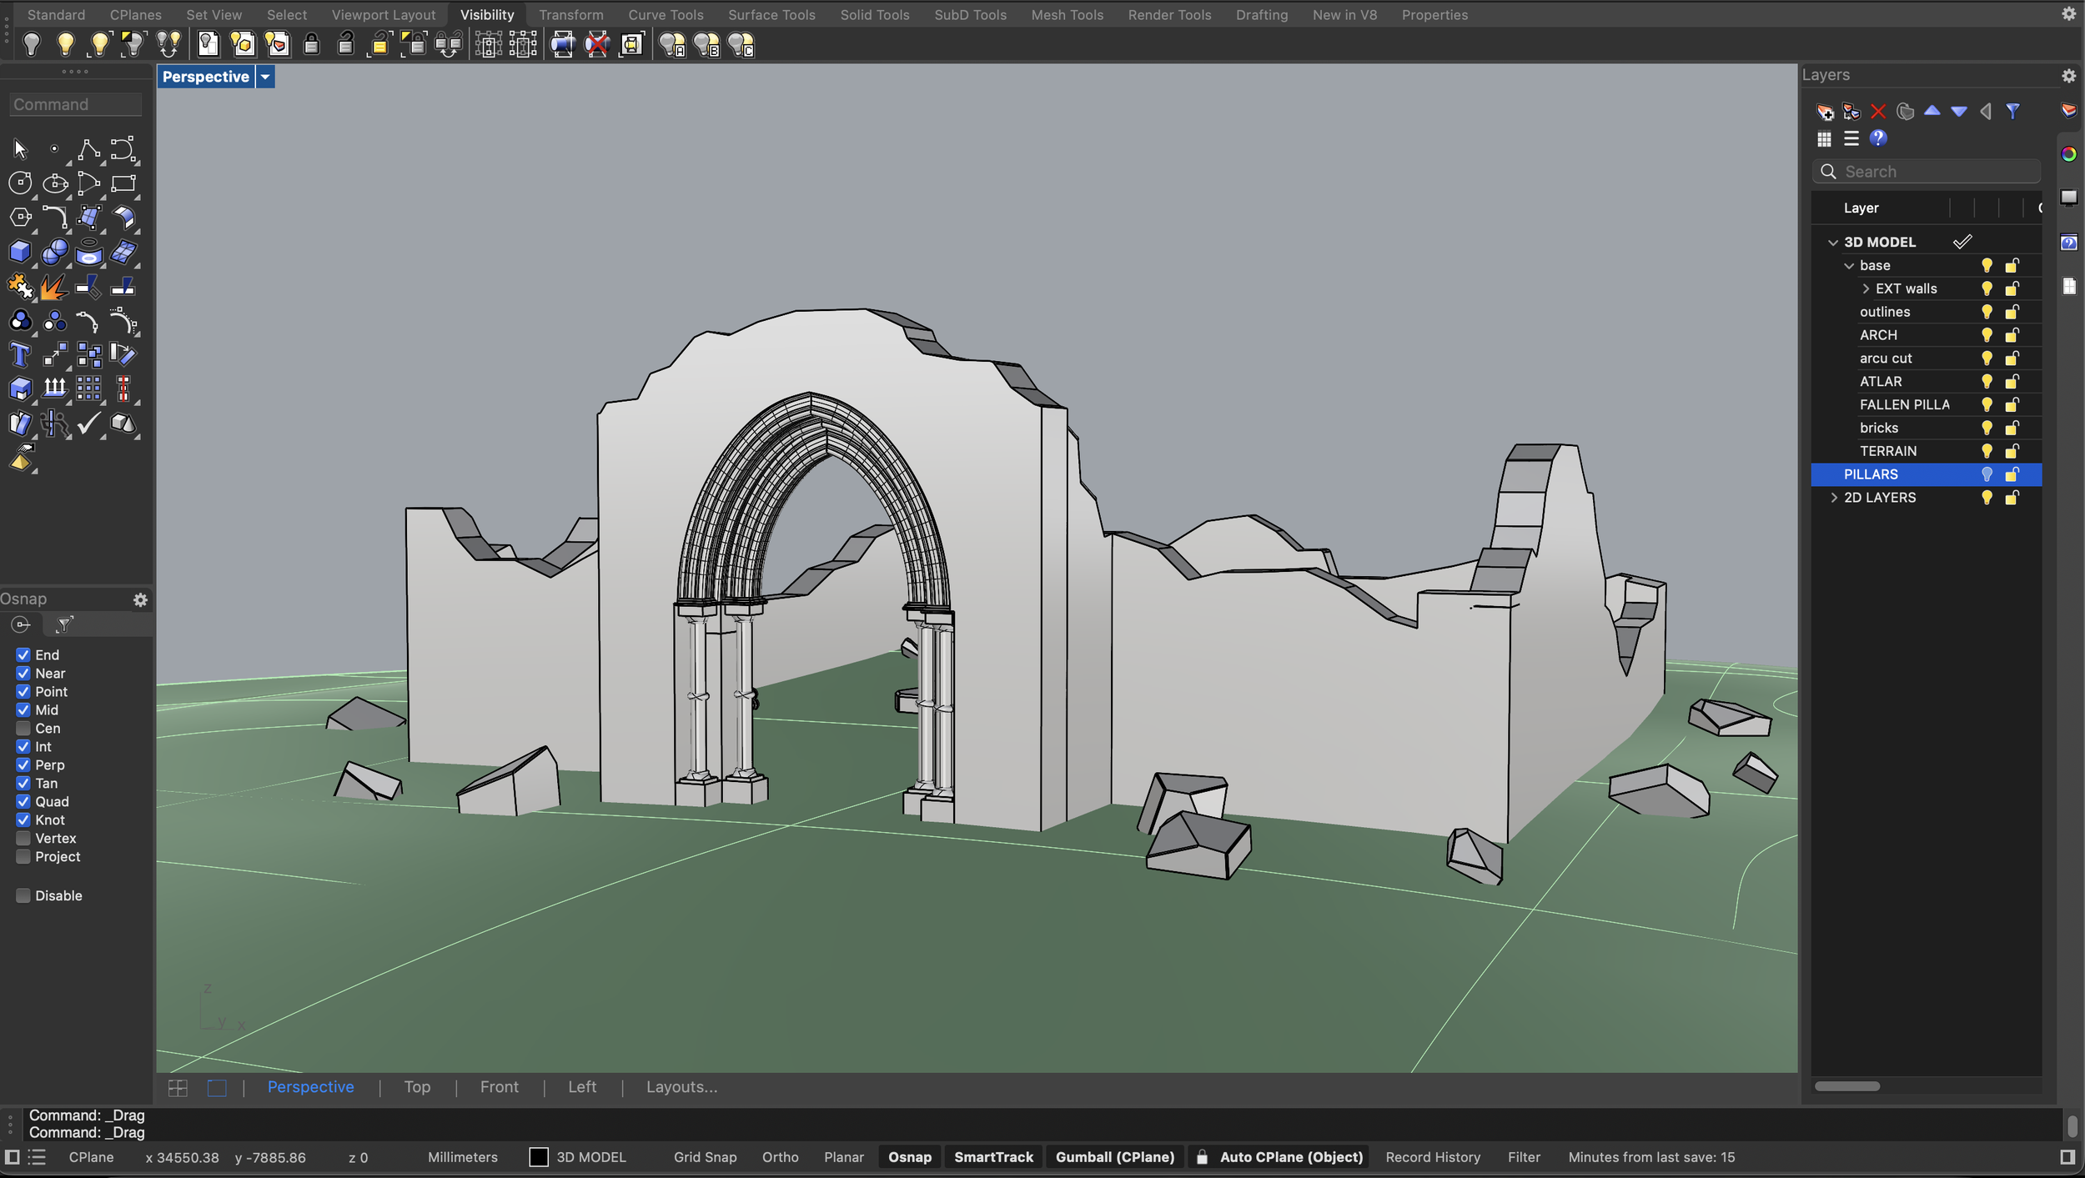Click the red Delete layer icon

(x=1878, y=111)
